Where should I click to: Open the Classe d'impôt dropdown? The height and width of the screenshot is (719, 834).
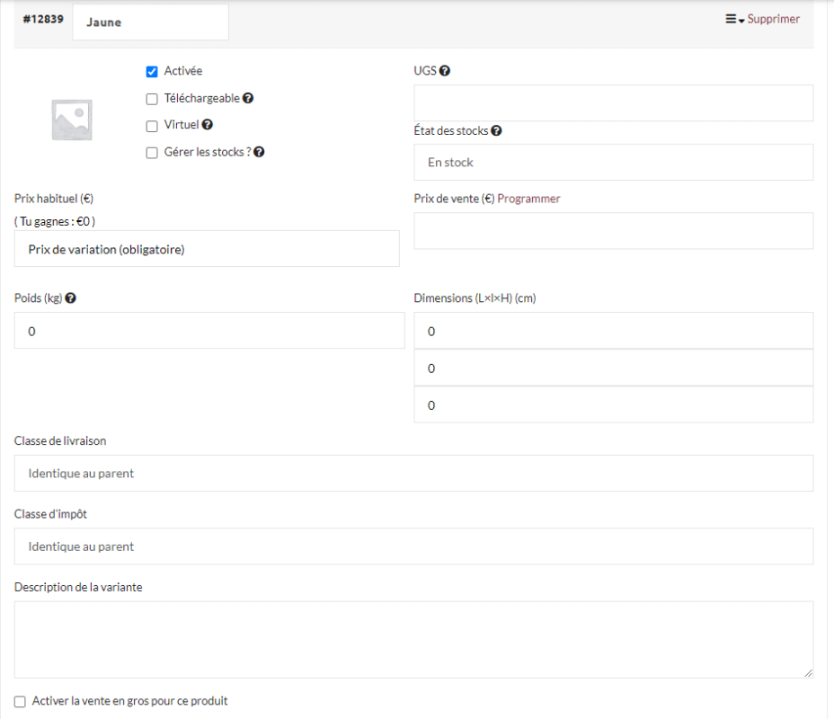[x=413, y=546]
